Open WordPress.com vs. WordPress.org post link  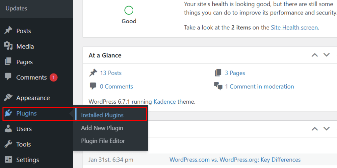235,160
